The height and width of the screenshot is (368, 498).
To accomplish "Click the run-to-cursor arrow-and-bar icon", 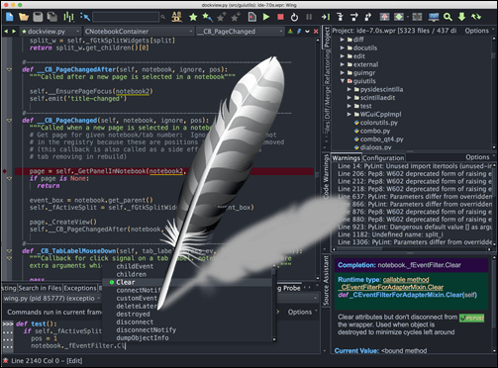I will (326, 17).
